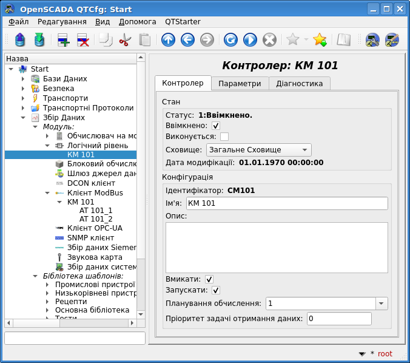The width and height of the screenshot is (410, 363).
Task: Go up one level with the up arrow icon
Action: point(168,40)
